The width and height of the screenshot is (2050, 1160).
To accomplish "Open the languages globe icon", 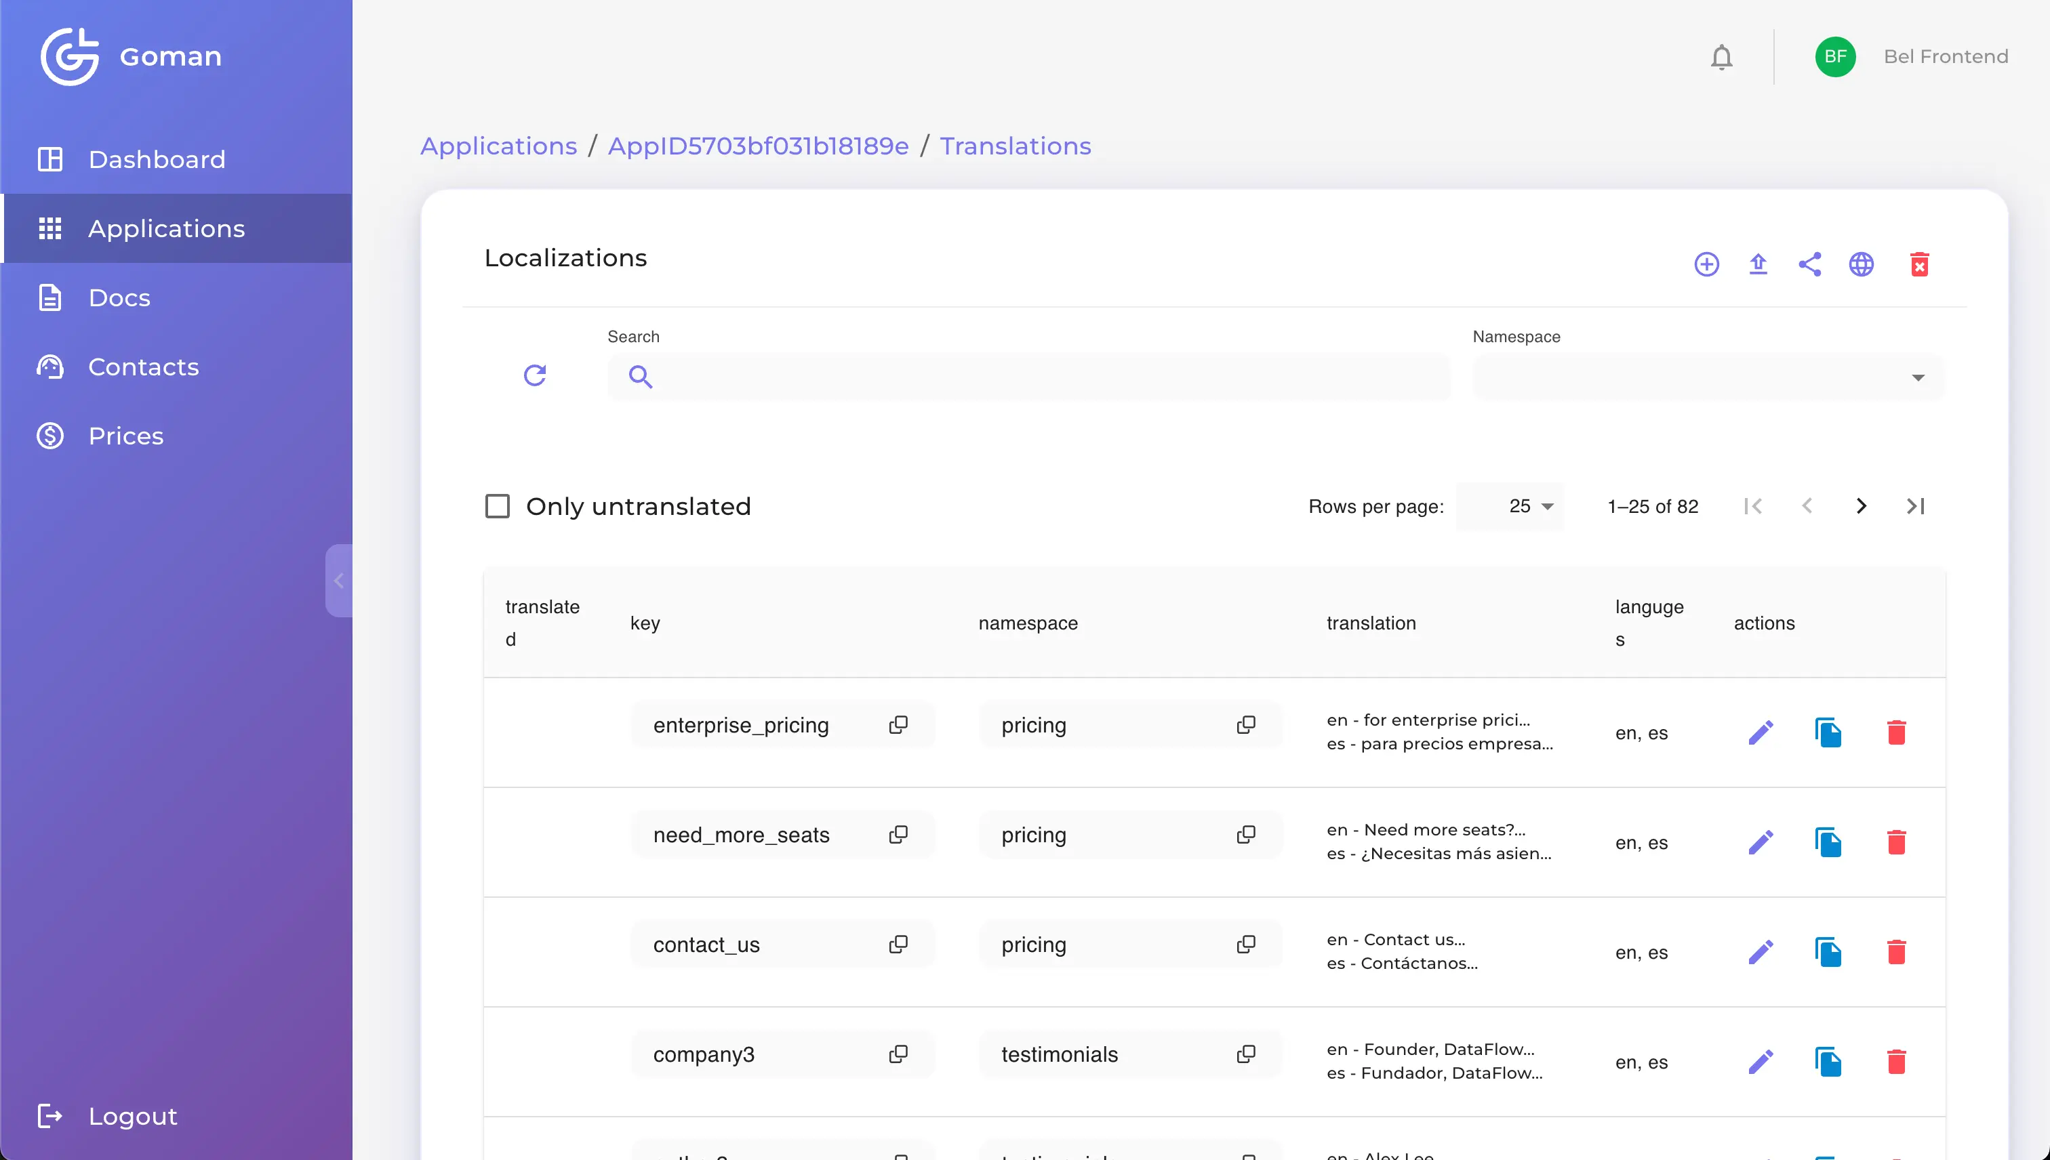I will (x=1861, y=264).
